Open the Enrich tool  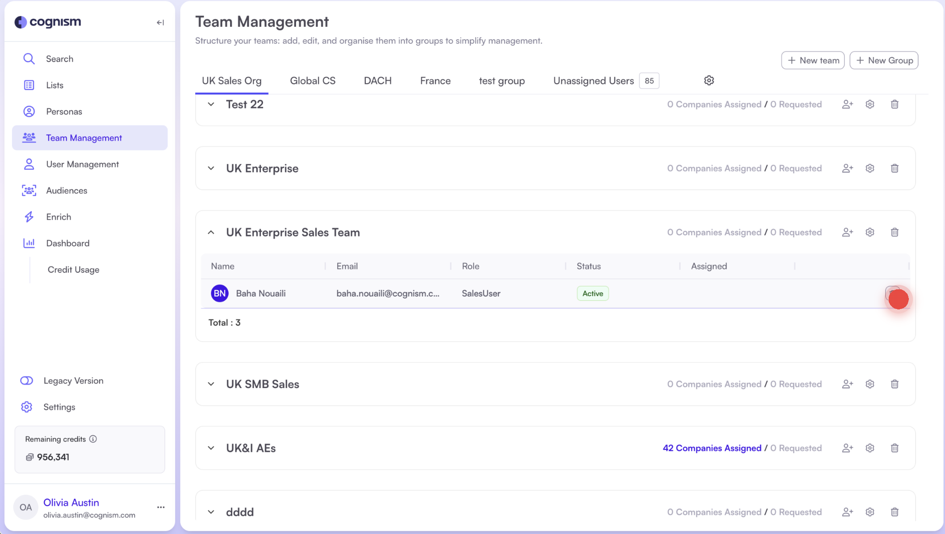29,217
